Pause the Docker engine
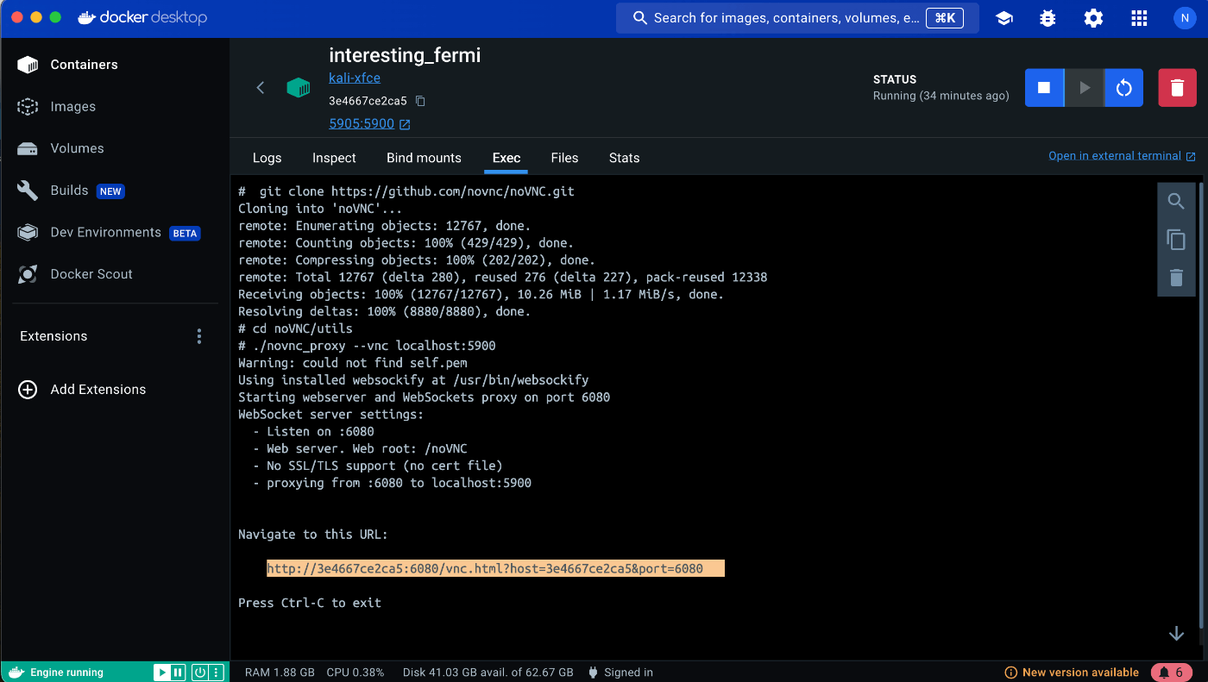The width and height of the screenshot is (1208, 682). tap(178, 673)
